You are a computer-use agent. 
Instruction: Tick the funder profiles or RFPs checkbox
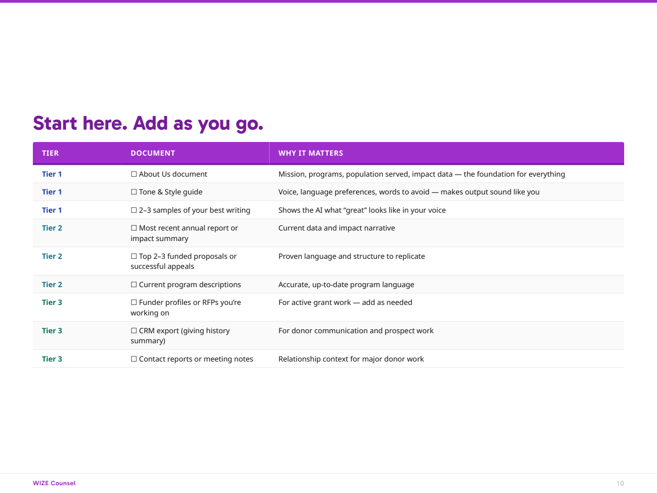[x=134, y=302]
